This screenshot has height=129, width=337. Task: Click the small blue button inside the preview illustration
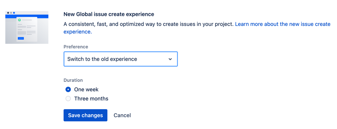[21, 38]
